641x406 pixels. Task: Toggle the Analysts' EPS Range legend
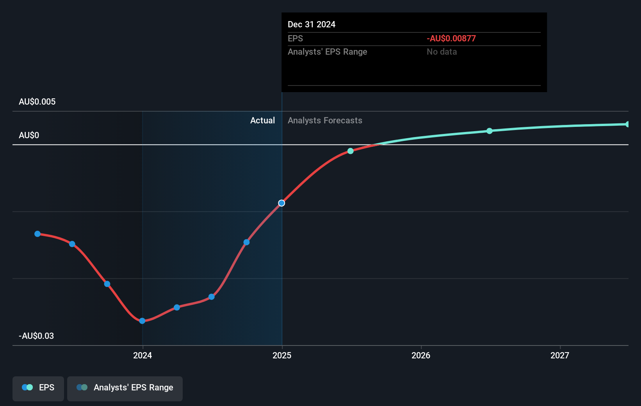coord(125,388)
